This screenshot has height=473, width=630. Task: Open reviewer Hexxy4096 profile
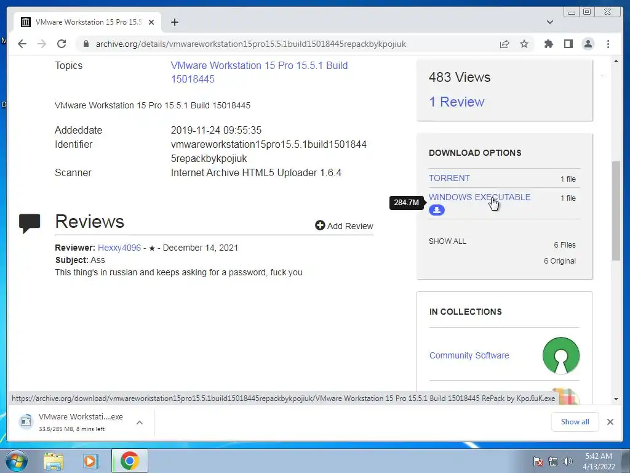point(119,248)
